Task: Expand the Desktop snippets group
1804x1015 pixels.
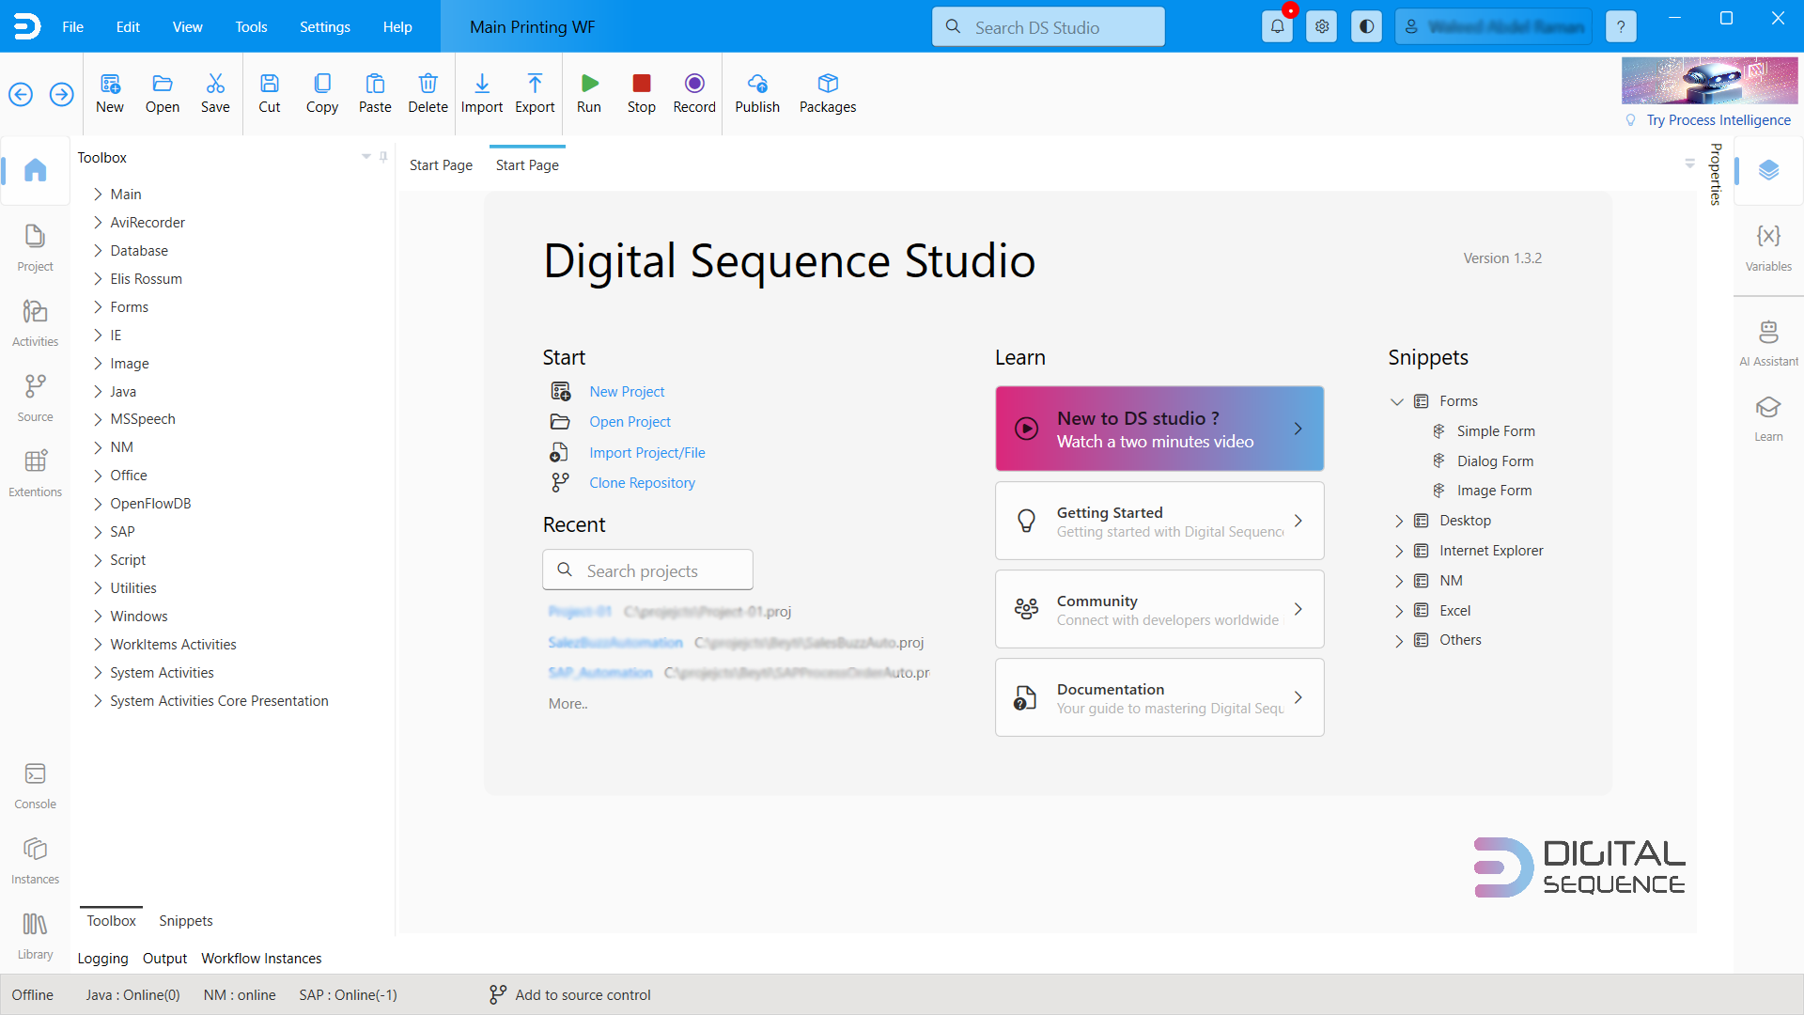Action: click(x=1398, y=521)
